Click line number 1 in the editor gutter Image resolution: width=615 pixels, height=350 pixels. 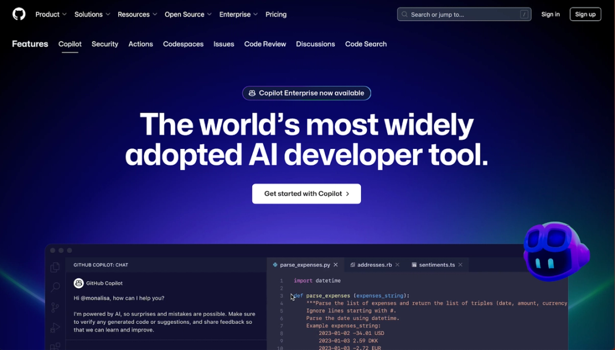tap(281, 281)
